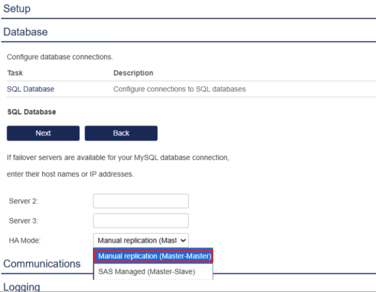Click the Setup page heading
The image size is (376, 292).
(17, 9)
